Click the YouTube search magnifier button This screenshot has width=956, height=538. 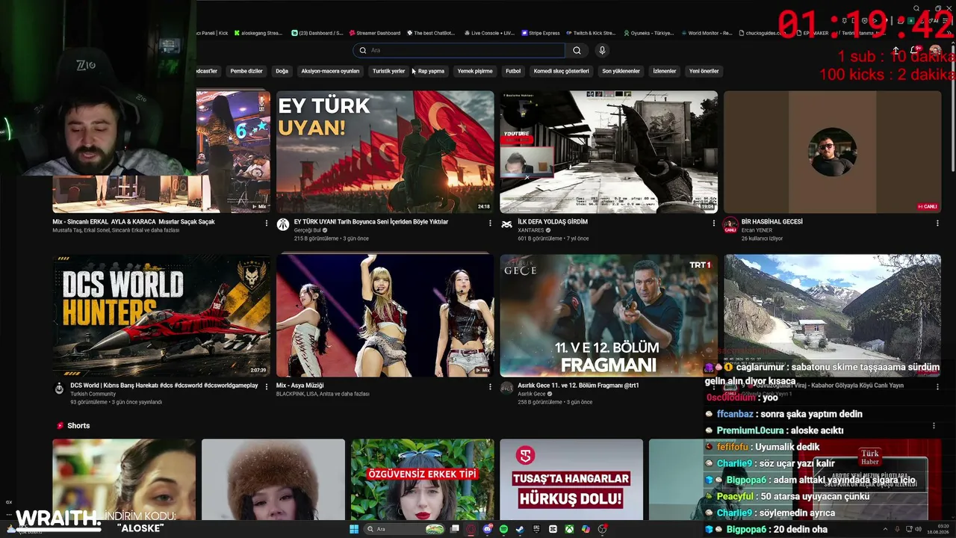[x=577, y=50]
